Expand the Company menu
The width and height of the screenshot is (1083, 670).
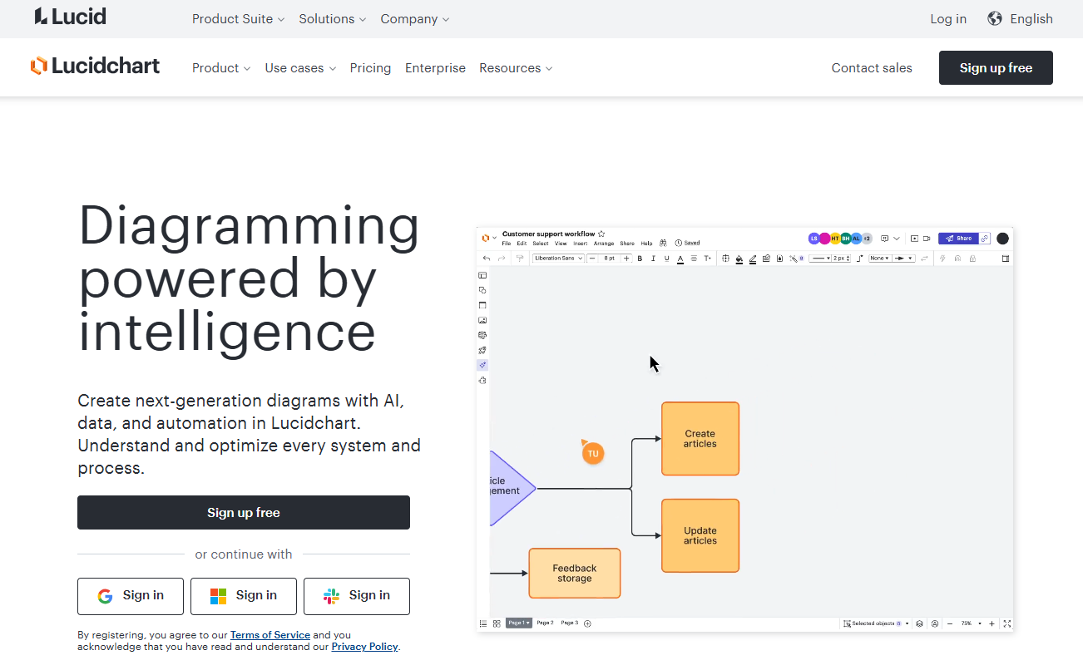pos(415,18)
